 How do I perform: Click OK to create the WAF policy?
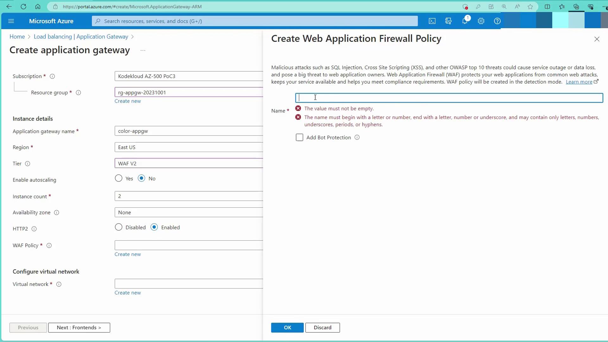287,327
